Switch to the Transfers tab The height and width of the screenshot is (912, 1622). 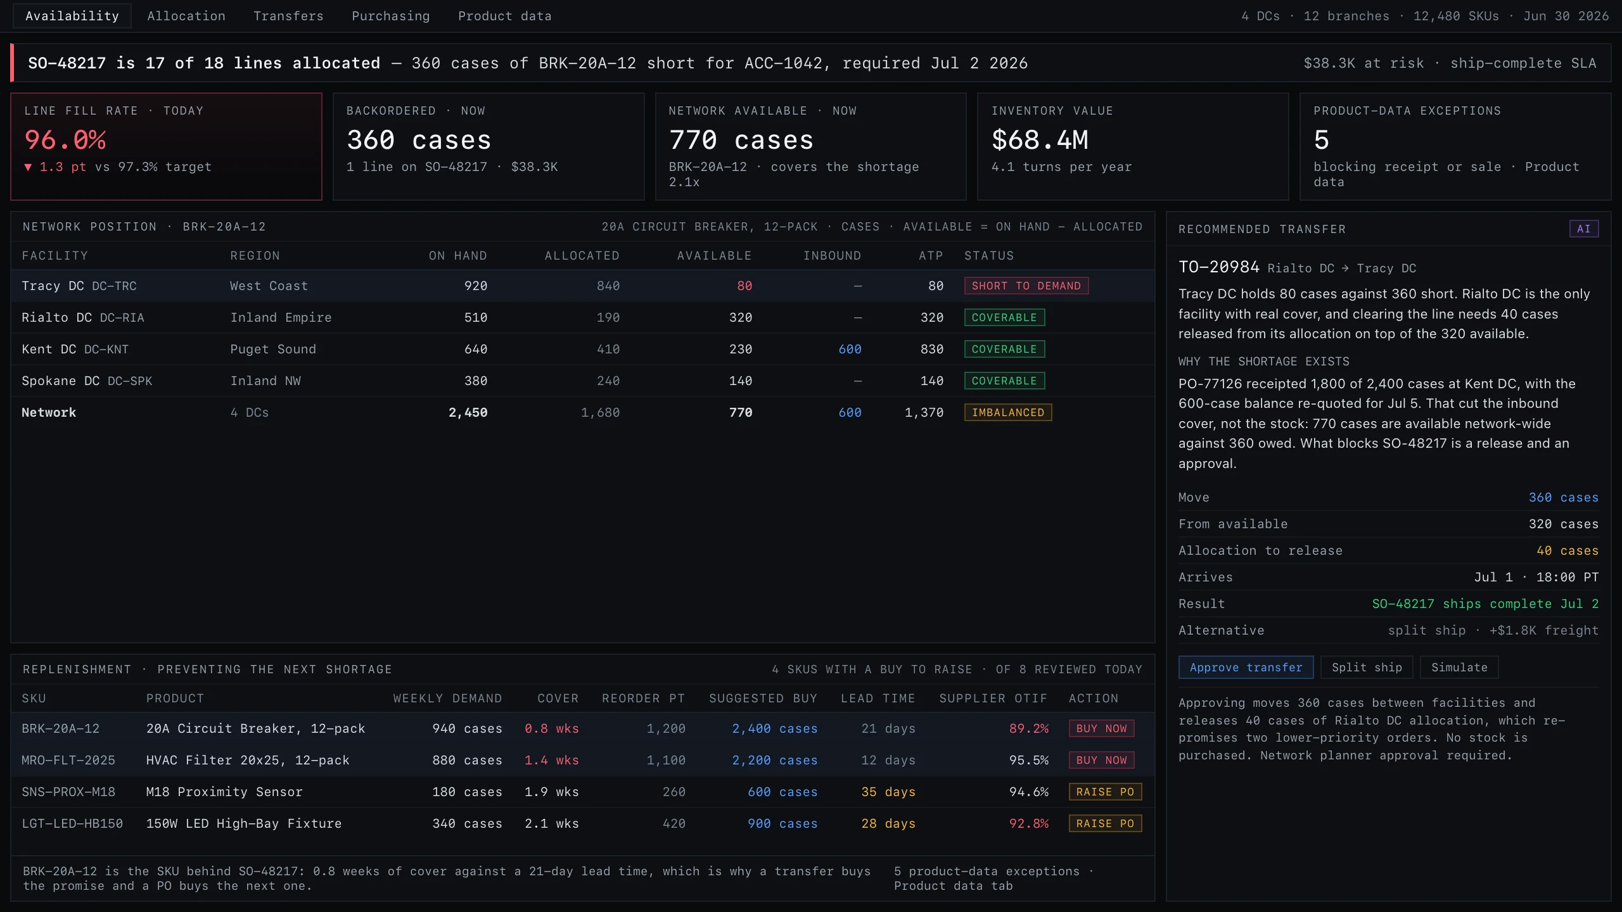point(288,16)
